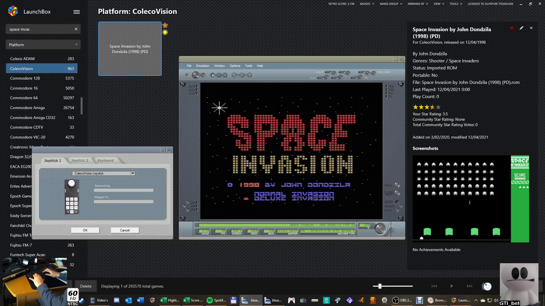The image size is (545, 306).
Task: Click the pencil edit icon for game details
Action: (521, 28)
